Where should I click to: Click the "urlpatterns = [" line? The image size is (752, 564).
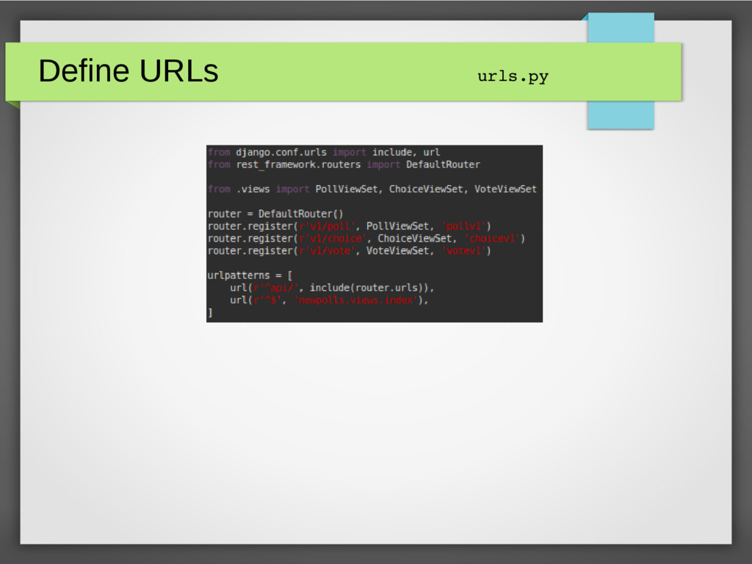coord(250,276)
